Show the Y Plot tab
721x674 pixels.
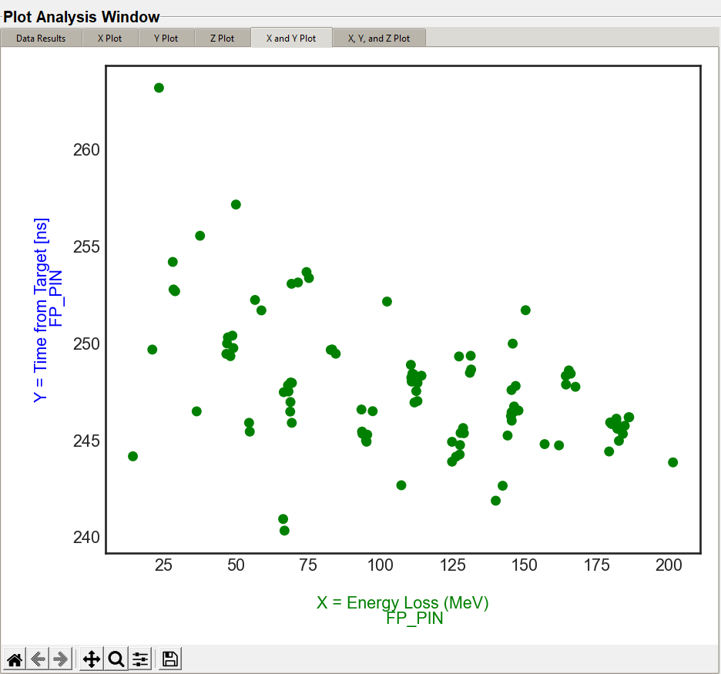(166, 38)
